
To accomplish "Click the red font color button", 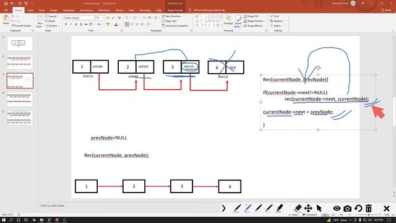I will [116, 24].
